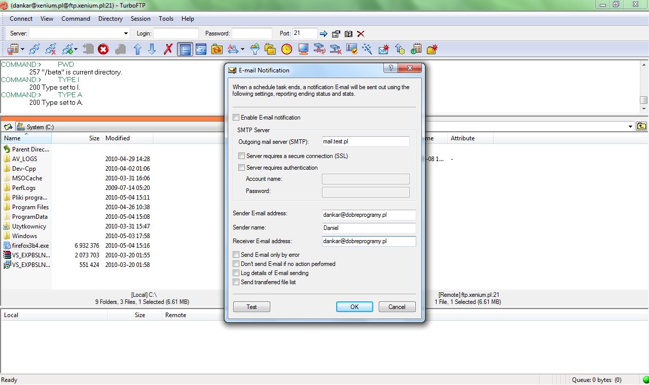Click Outgoing mail server (SMTP) field
The width and height of the screenshot is (649, 385).
tap(366, 141)
